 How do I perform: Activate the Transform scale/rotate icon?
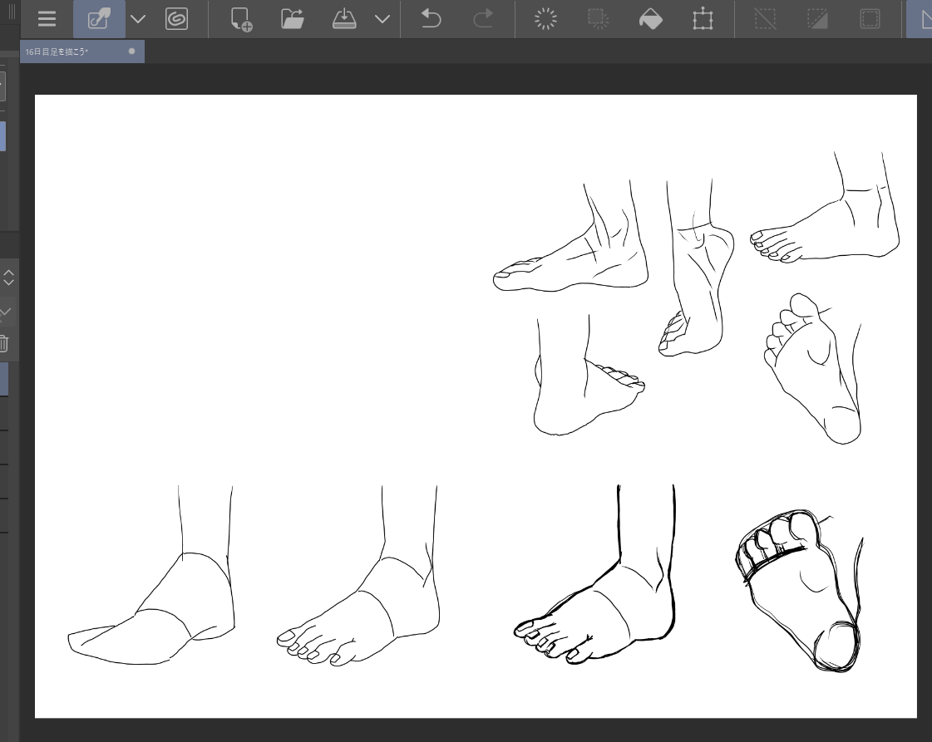pyautogui.click(x=703, y=19)
